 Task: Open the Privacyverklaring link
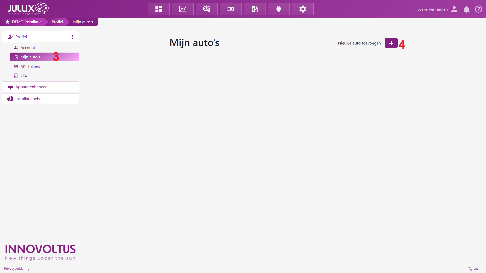pos(17,268)
